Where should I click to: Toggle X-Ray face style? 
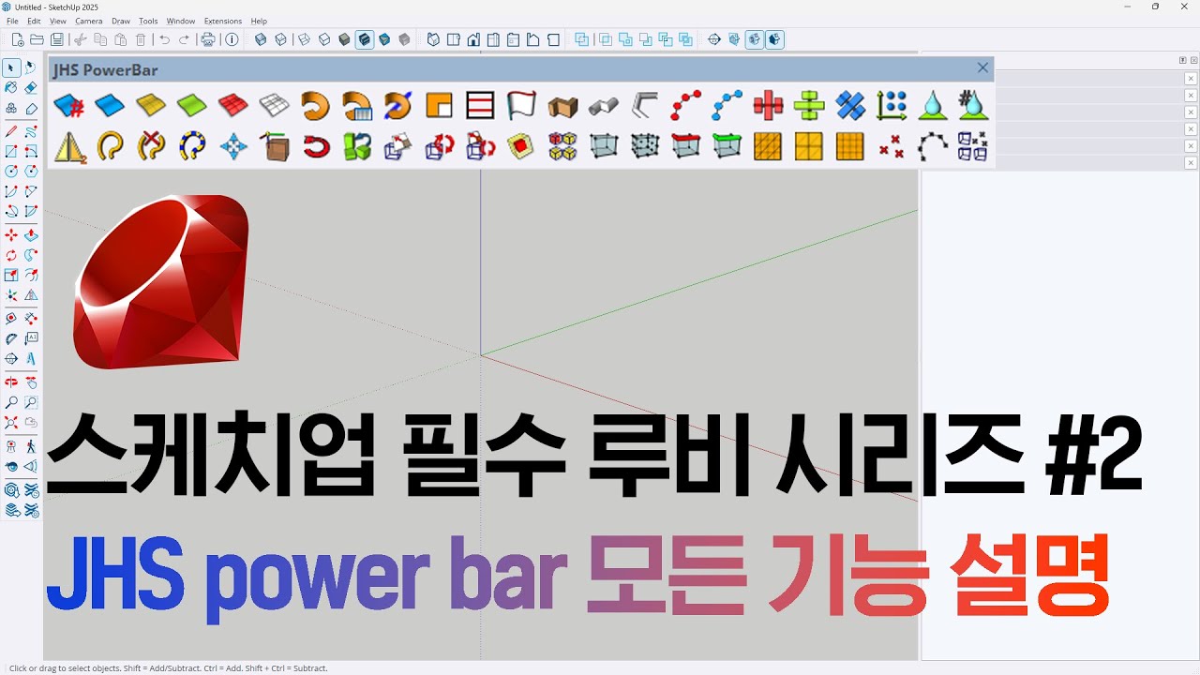[261, 39]
